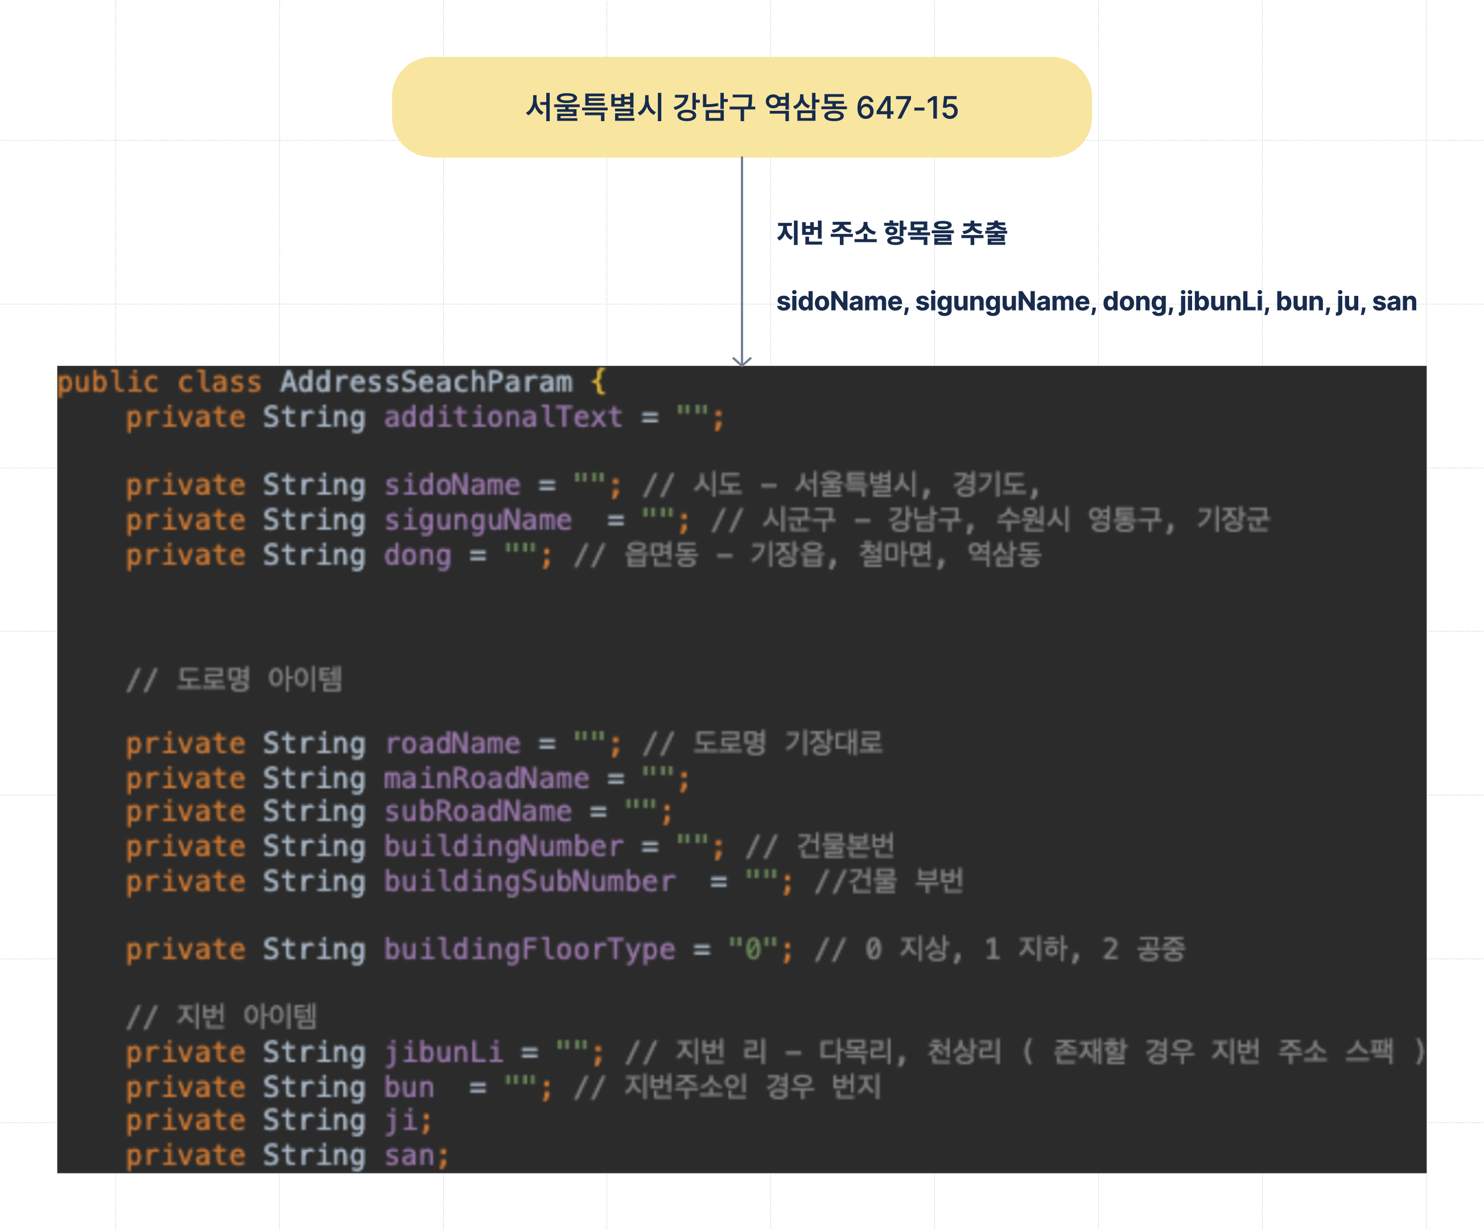Click the 'jibunLi' declaration line

click(x=775, y=1052)
